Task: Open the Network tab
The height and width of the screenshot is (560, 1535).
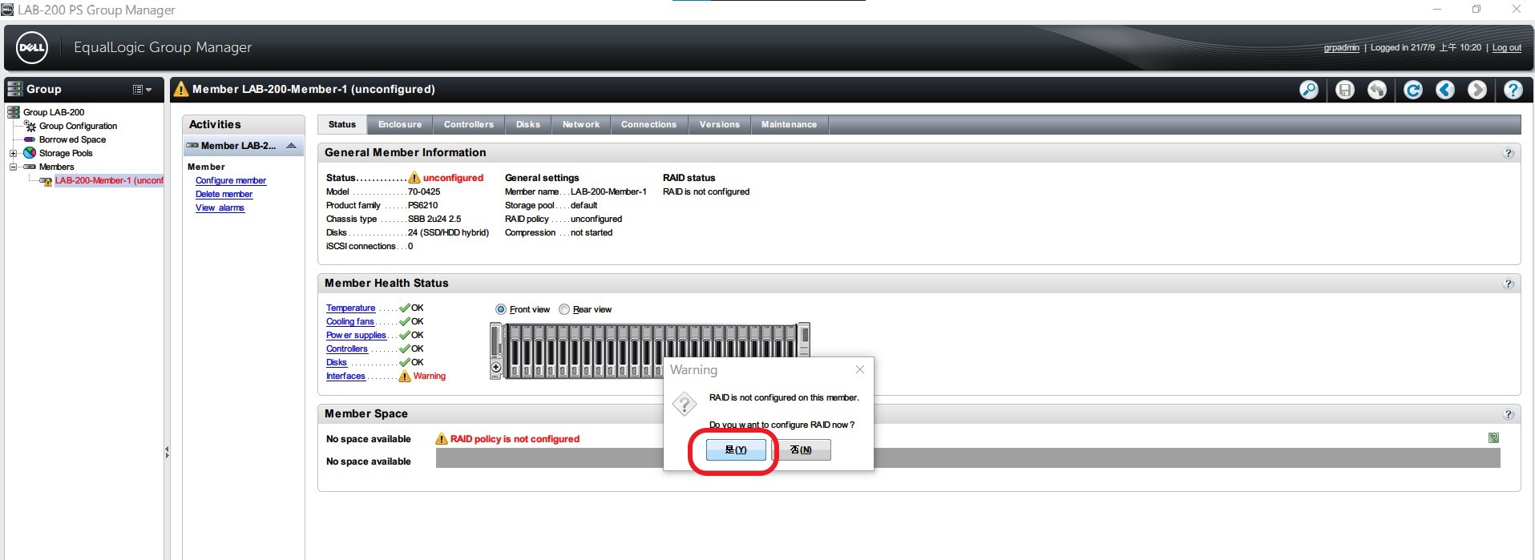Action: tap(581, 124)
